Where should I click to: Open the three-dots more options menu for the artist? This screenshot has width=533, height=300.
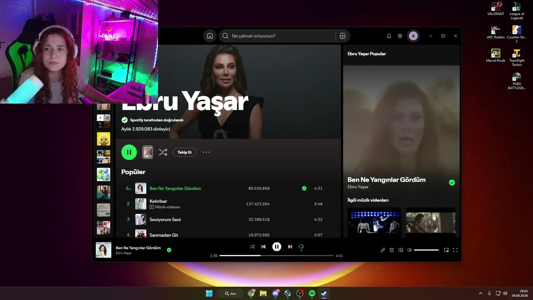tap(206, 152)
